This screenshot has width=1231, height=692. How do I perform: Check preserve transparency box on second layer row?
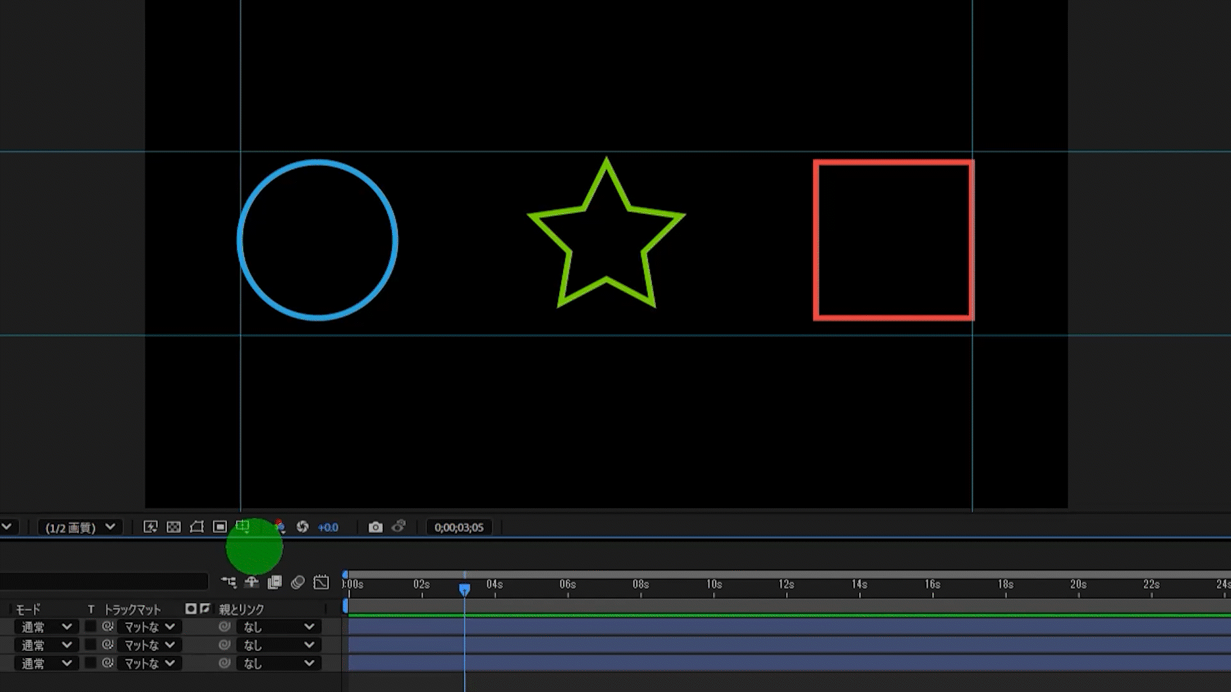click(x=90, y=644)
